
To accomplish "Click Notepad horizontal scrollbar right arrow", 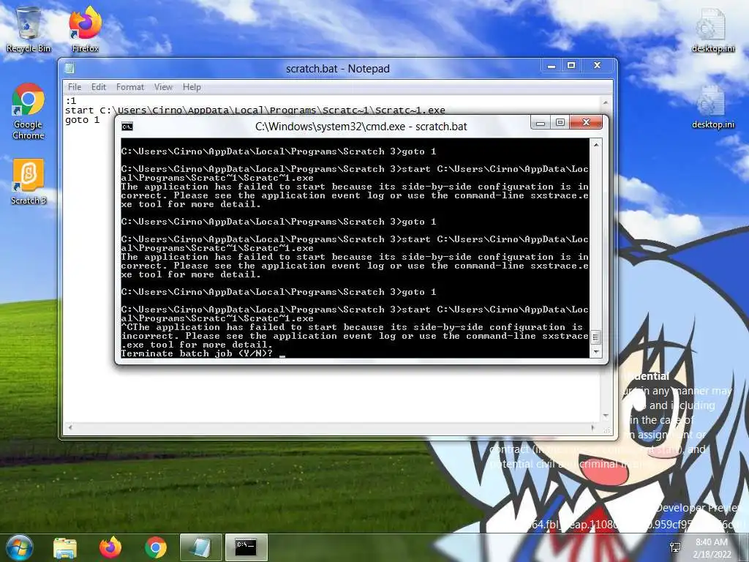I will [x=594, y=427].
